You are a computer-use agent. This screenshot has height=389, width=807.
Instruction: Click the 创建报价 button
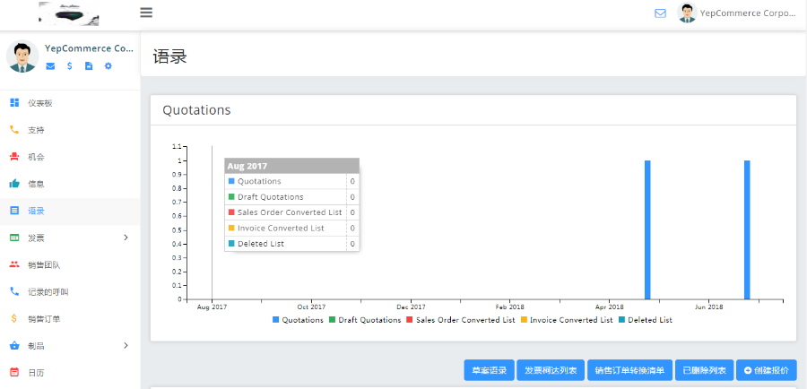(766, 370)
